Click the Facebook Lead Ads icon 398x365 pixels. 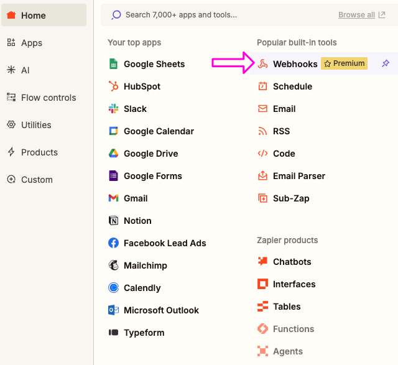pyautogui.click(x=113, y=243)
